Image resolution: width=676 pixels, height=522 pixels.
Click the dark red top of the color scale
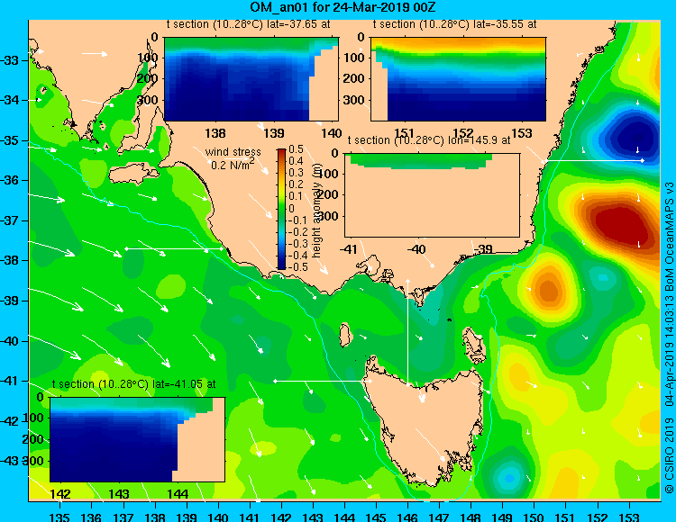pos(281,152)
